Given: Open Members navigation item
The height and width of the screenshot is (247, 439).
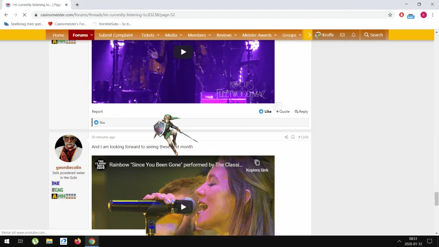Looking at the screenshot, I should coord(197,35).
